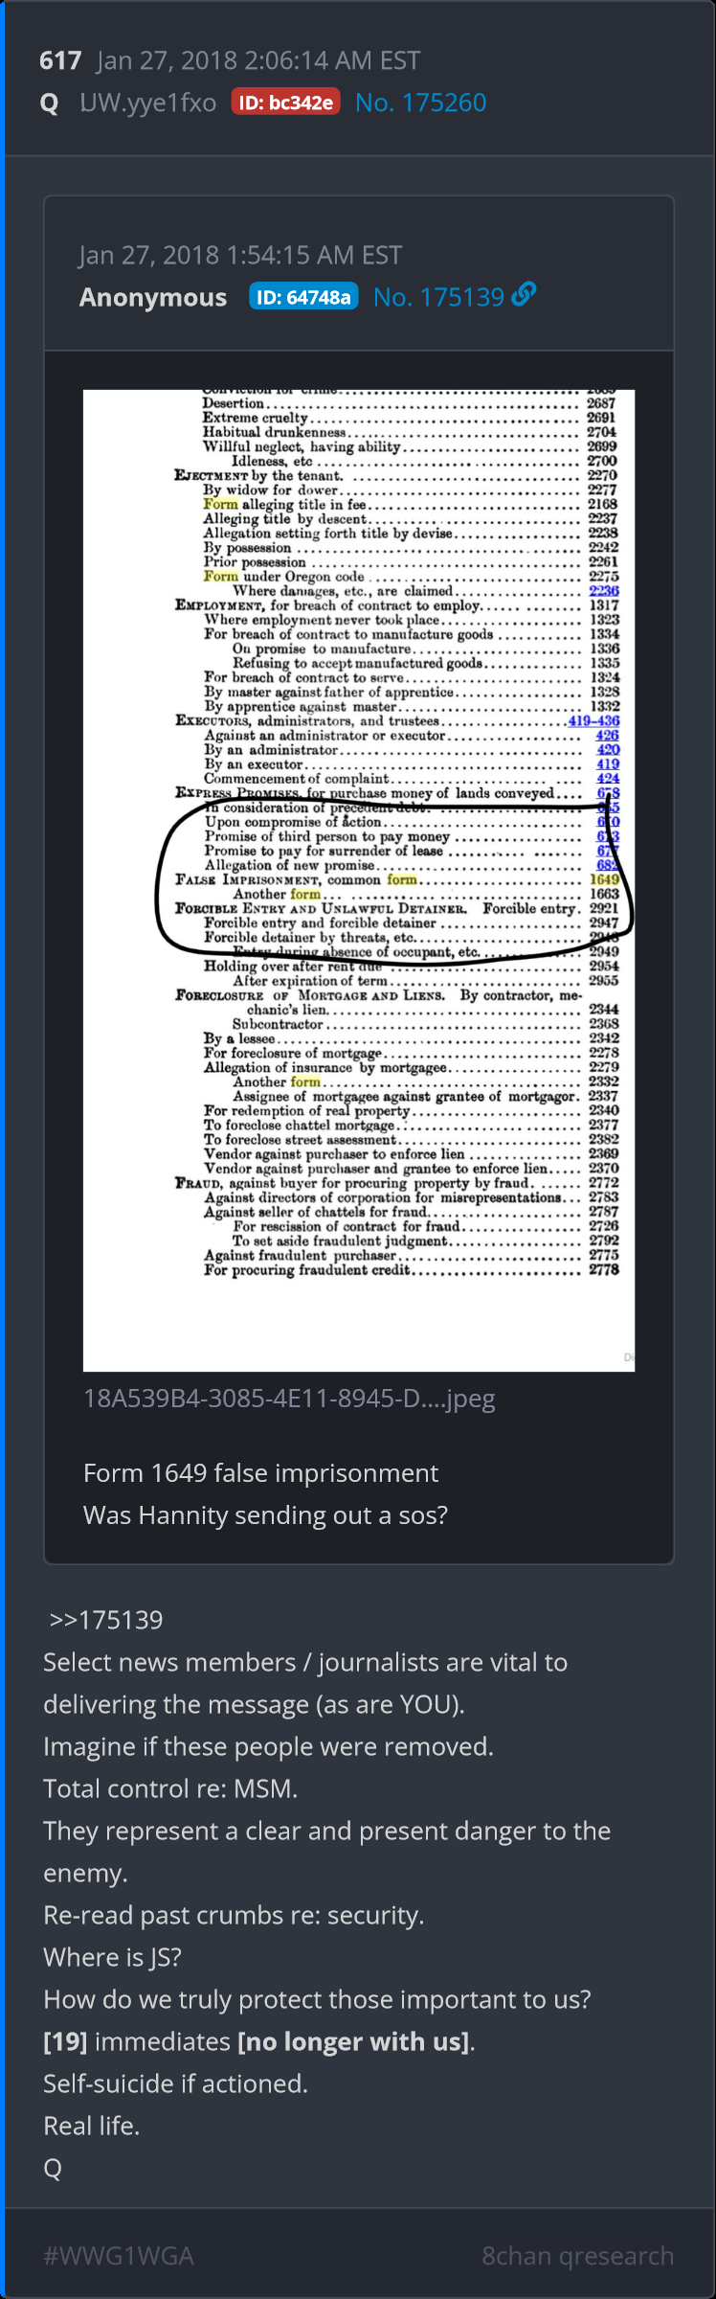The width and height of the screenshot is (716, 2299).
Task: Follow the >>175139 reply reference
Action: pyautogui.click(x=106, y=1620)
